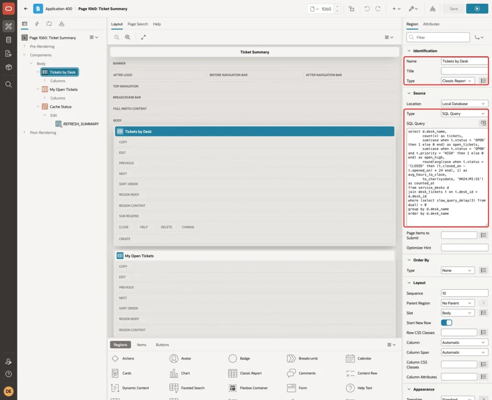Click the page lock icon in toolbar
492x400 pixels.
click(x=351, y=9)
